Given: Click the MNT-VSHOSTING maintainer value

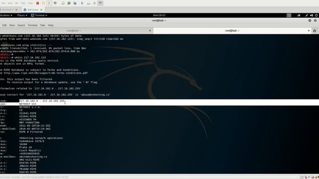Looking at the screenshot, I should pyautogui.click(x=29, y=123).
